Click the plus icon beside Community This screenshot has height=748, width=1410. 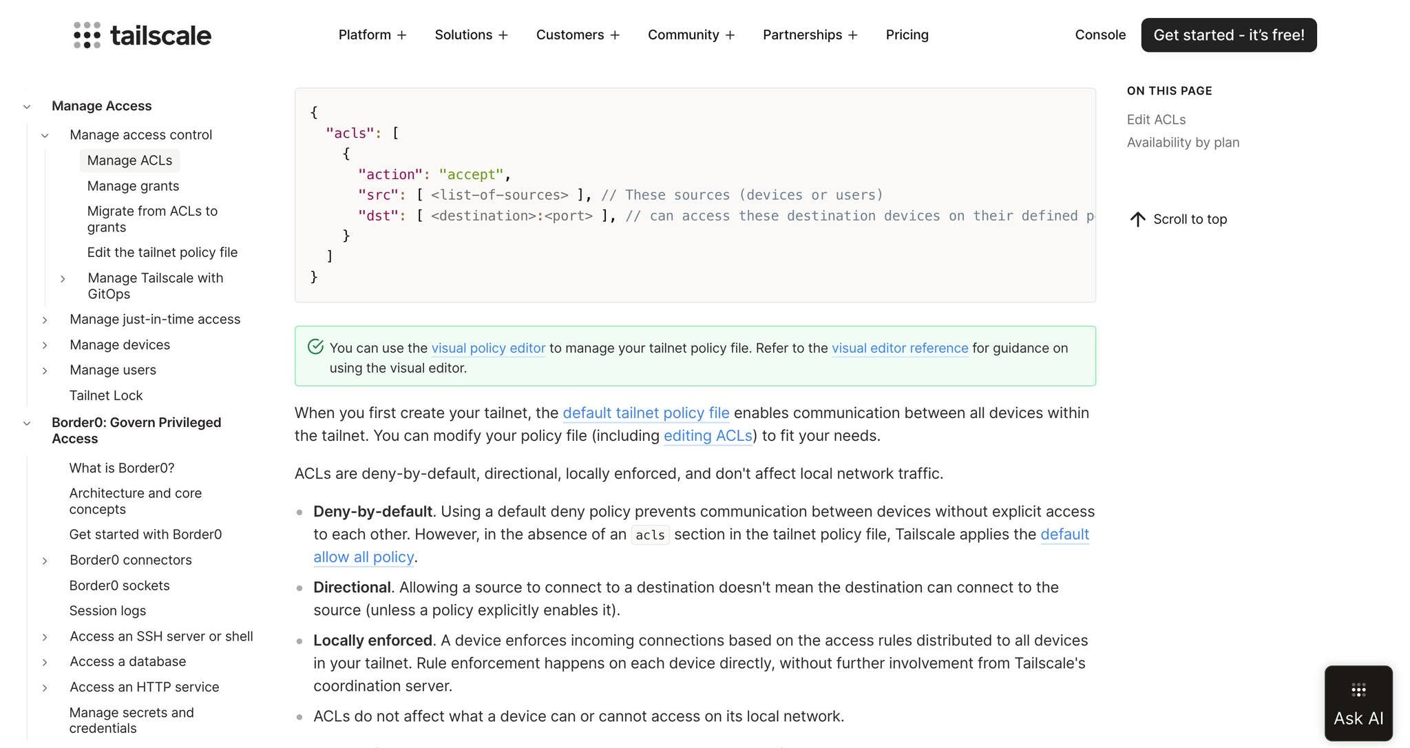[x=730, y=35]
